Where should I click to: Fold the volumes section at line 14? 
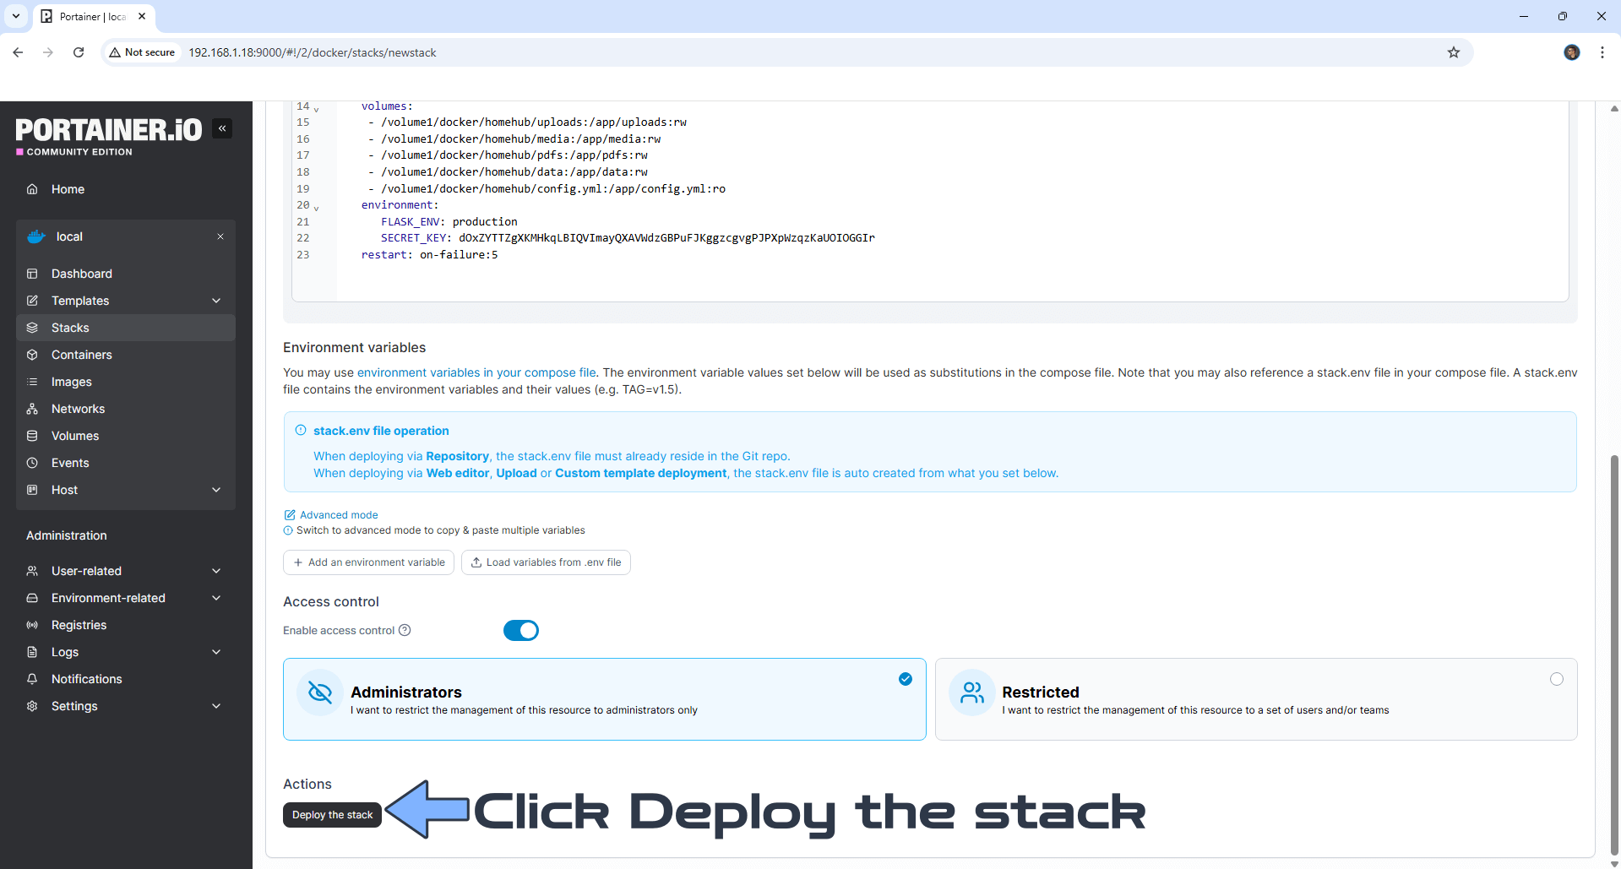(x=317, y=109)
